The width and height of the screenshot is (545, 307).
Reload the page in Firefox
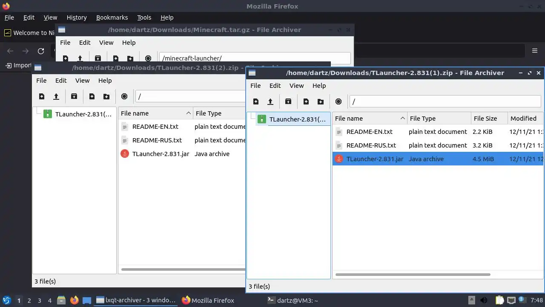(41, 51)
